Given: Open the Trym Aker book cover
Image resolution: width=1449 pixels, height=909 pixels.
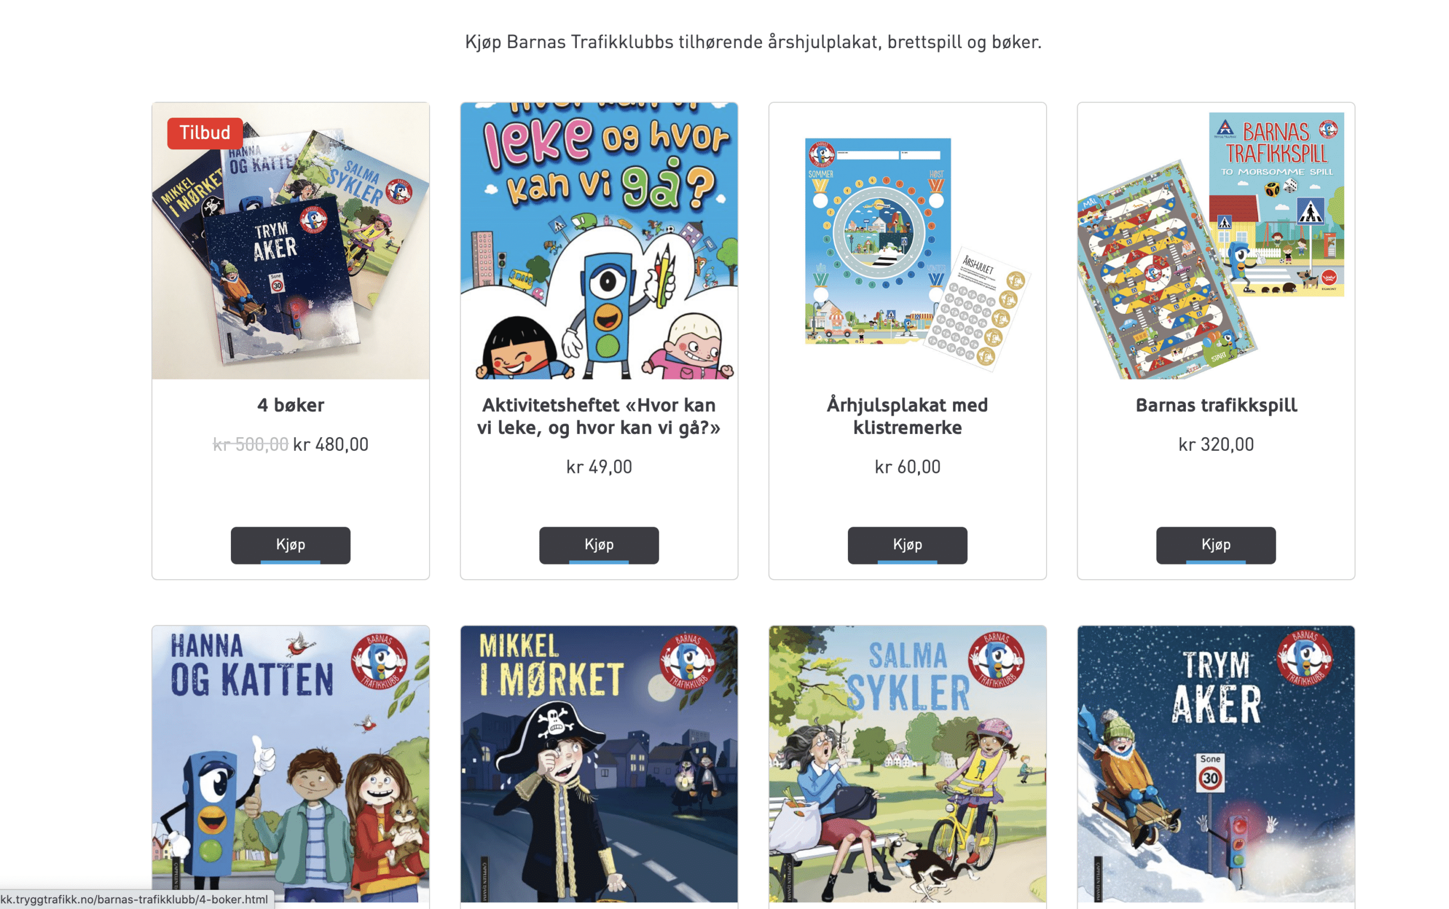Looking at the screenshot, I should (x=1216, y=764).
